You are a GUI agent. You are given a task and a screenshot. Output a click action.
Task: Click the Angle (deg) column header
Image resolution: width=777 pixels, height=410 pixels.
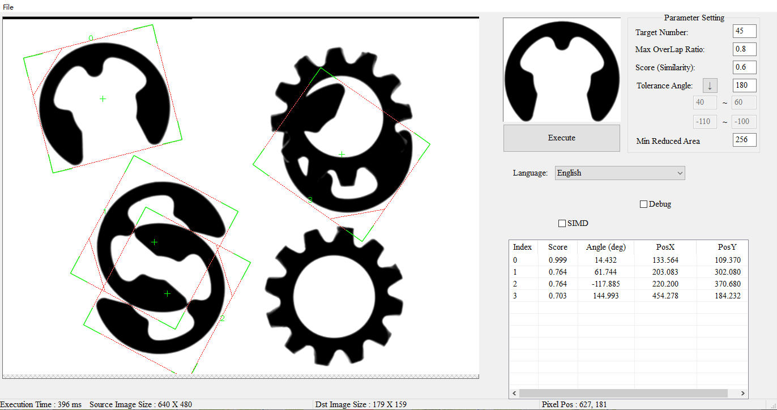point(606,247)
